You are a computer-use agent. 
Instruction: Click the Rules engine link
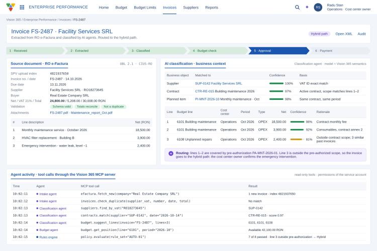pos(48,237)
